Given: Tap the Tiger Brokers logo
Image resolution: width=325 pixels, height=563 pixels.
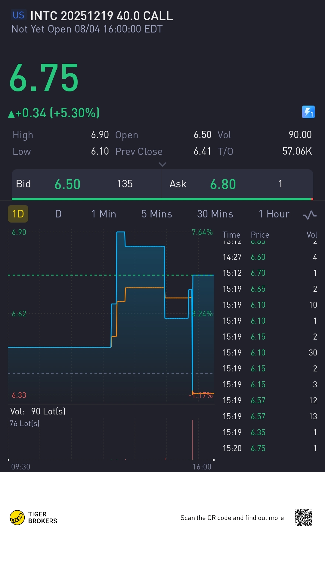Looking at the screenshot, I should (33, 517).
